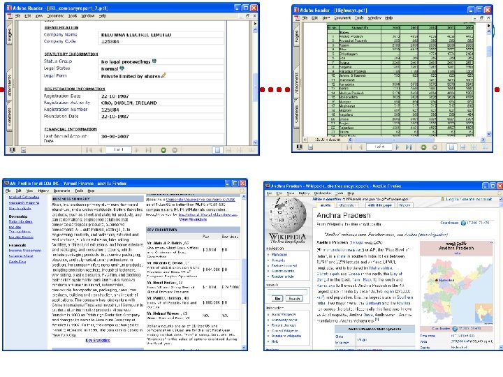Go to first page in Highways.pdf window
The image size is (503, 377).
(349, 147)
